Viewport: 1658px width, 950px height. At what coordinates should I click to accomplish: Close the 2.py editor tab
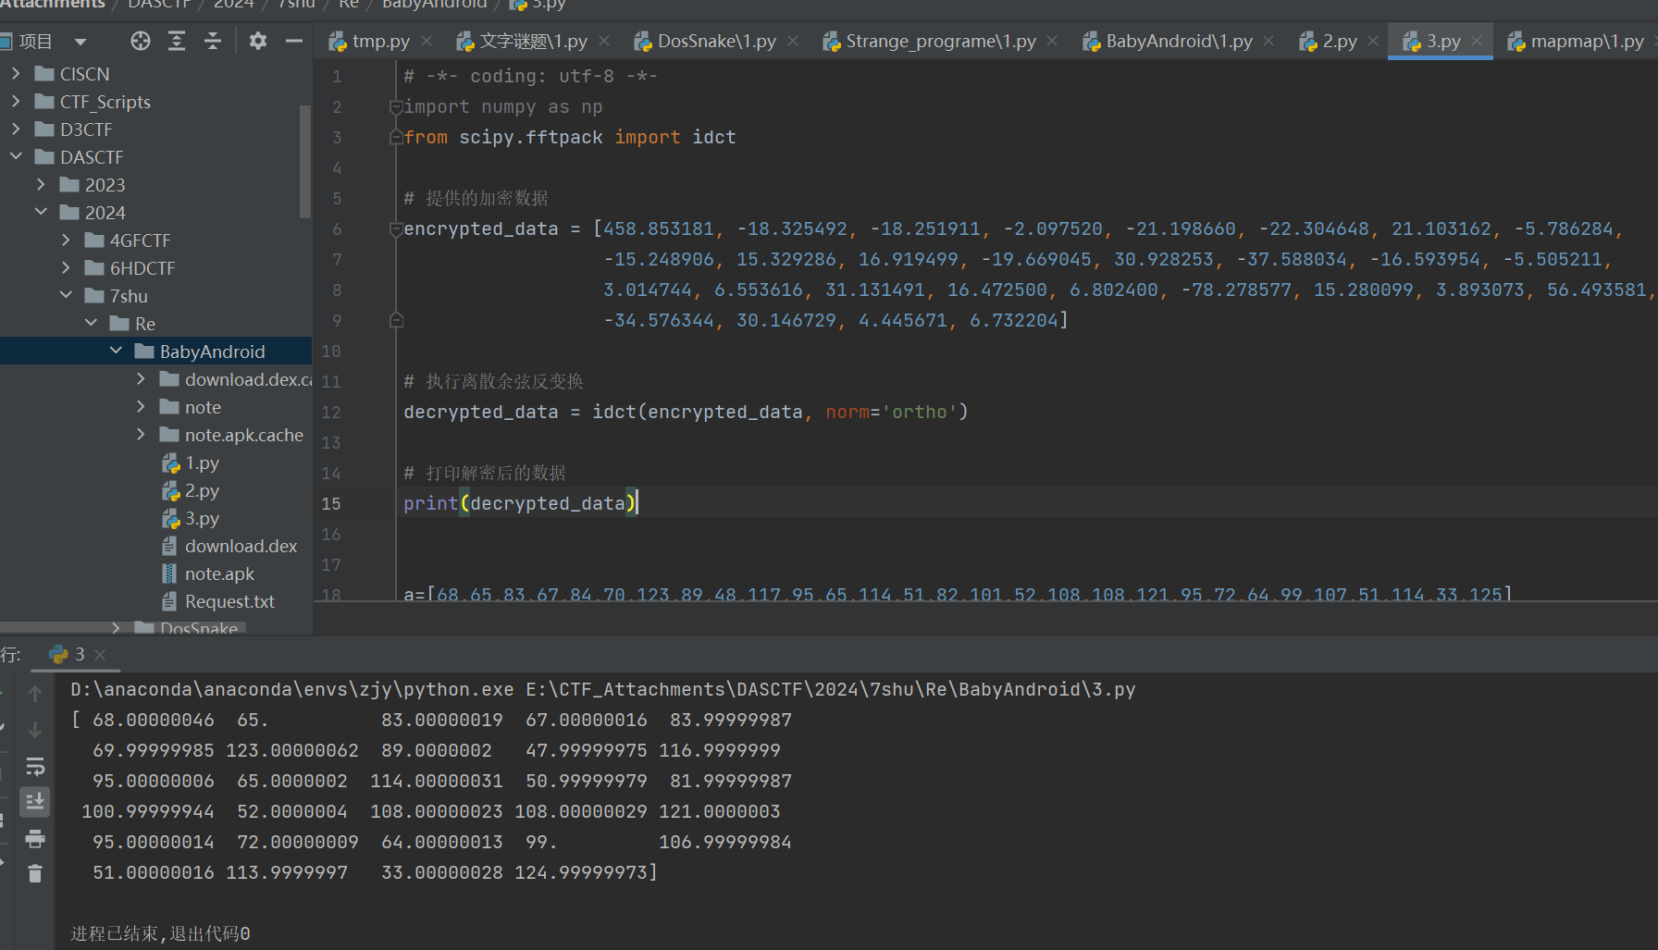click(x=1373, y=41)
